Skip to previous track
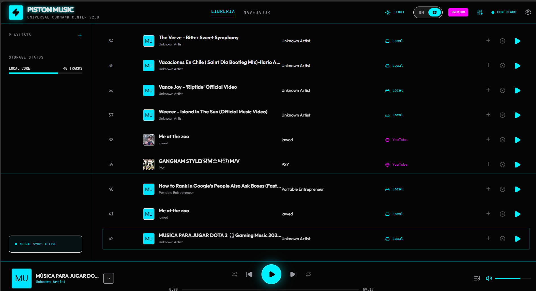Screen dimensions: 536x291 tap(250, 274)
